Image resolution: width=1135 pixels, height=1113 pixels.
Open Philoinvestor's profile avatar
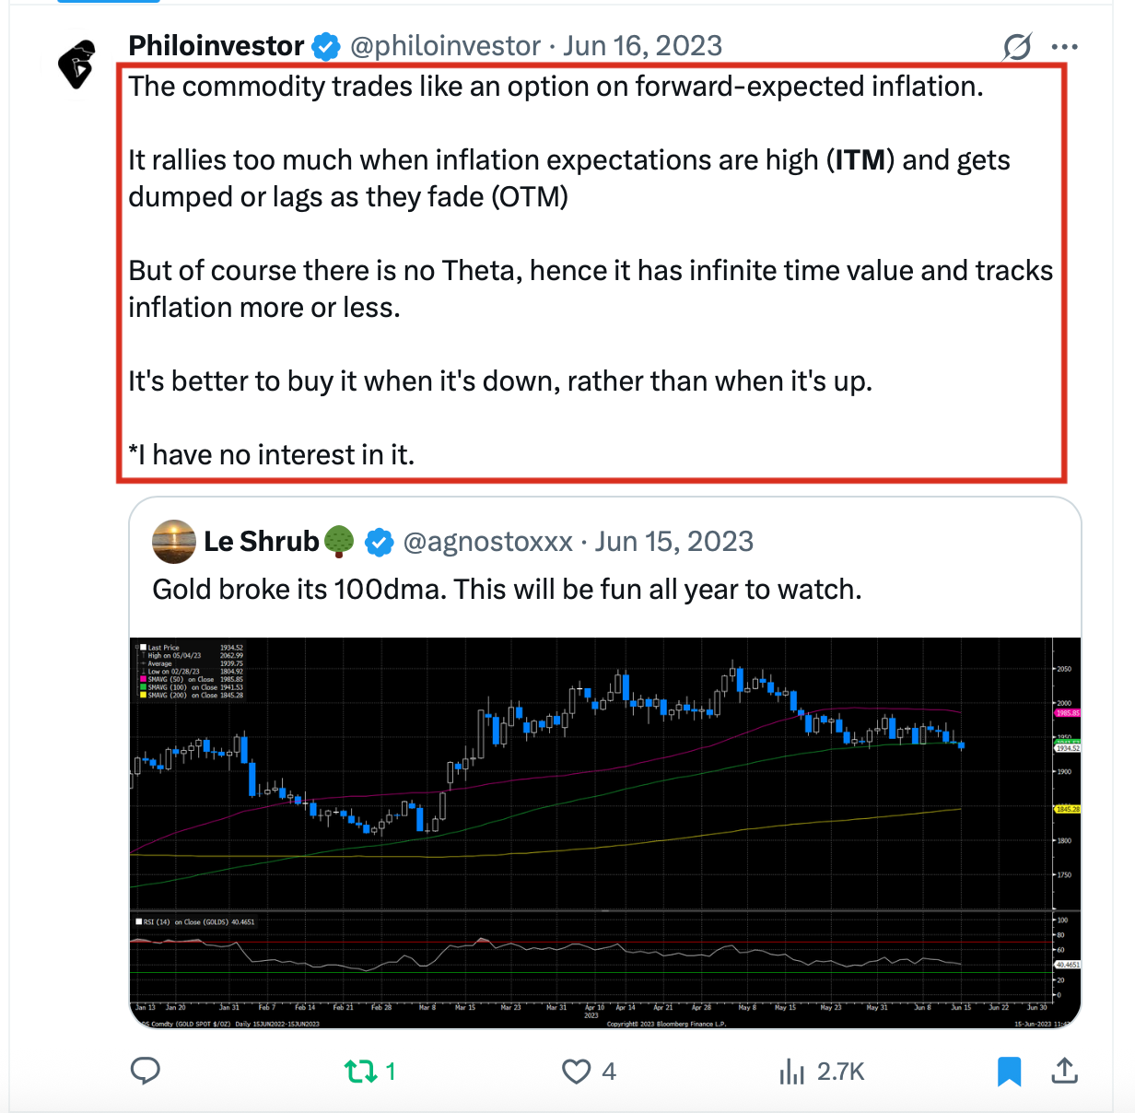point(77,64)
